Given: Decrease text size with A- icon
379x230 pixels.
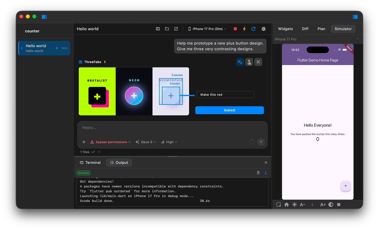Looking at the screenshot, I should coord(302,204).
